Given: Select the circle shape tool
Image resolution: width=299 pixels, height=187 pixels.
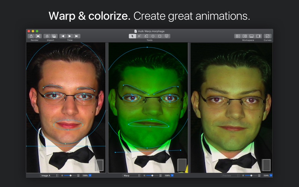Looking at the screenshot, I should (x=153, y=36).
